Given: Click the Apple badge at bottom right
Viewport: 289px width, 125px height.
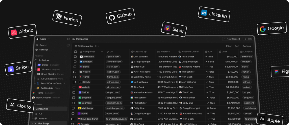Looking at the screenshot, I should (x=270, y=120).
